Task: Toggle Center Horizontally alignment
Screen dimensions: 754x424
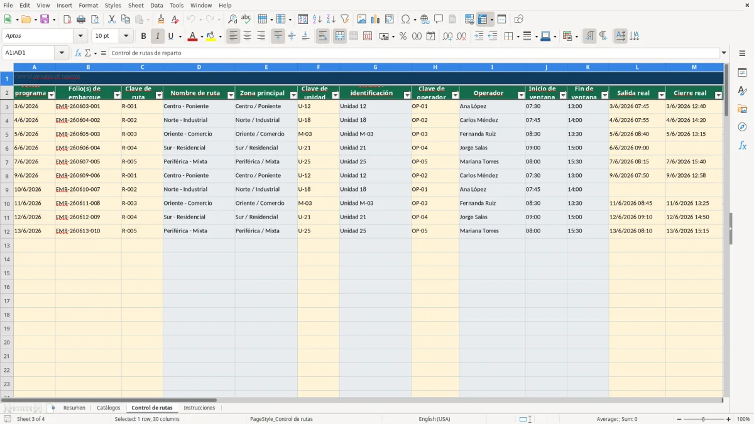Action: (247, 36)
